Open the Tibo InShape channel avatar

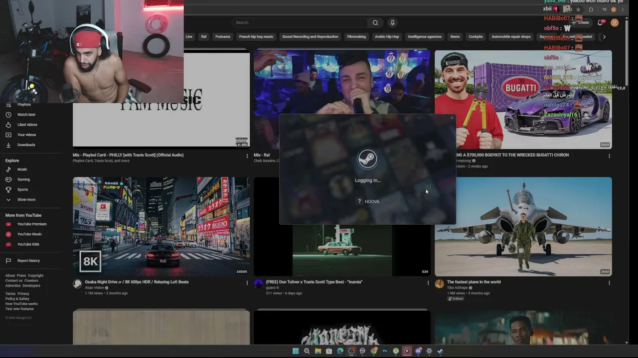439,283
